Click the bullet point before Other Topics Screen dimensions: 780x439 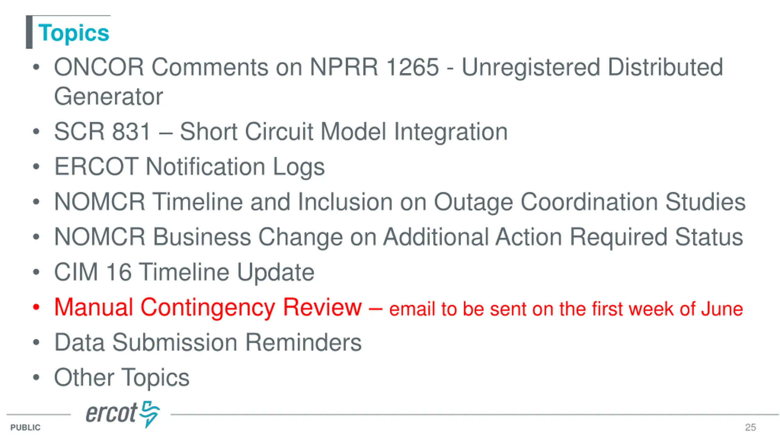coord(36,377)
